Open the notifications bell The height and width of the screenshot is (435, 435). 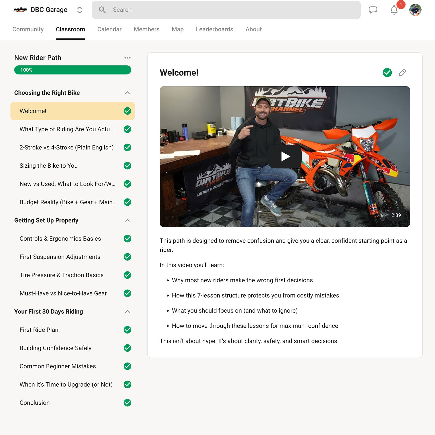point(394,10)
